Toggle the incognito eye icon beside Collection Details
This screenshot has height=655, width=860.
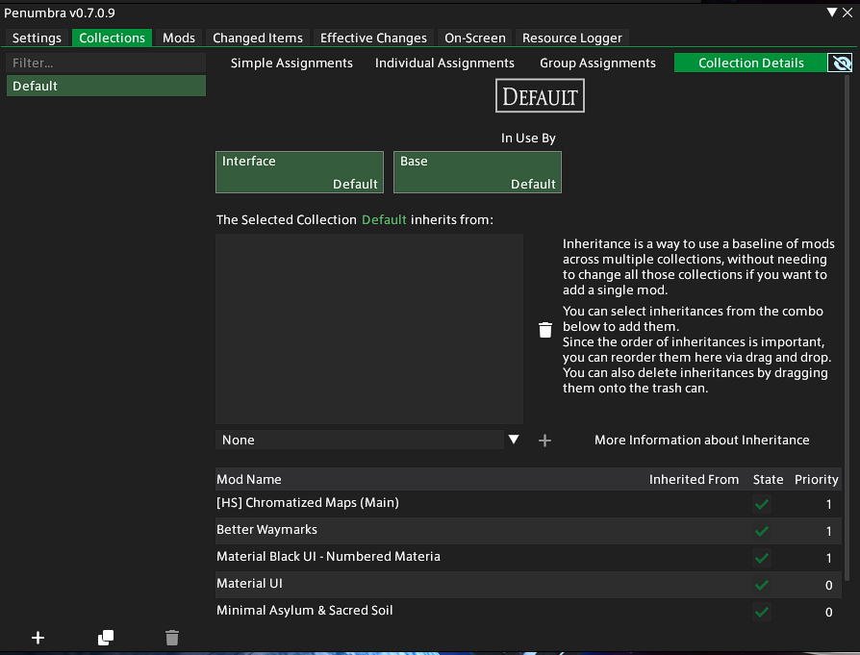point(841,62)
